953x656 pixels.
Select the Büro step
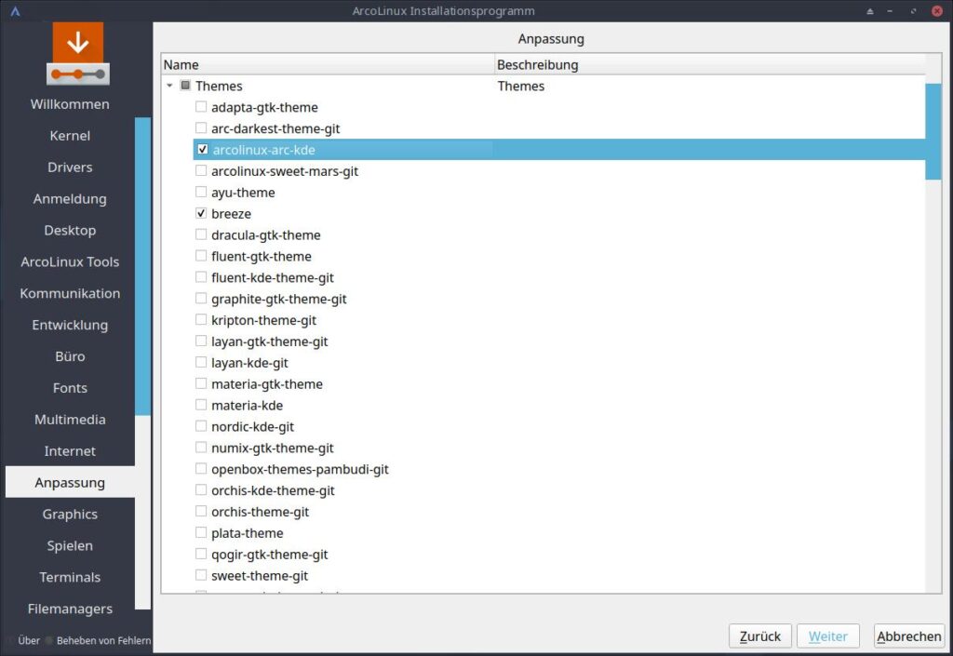click(70, 356)
